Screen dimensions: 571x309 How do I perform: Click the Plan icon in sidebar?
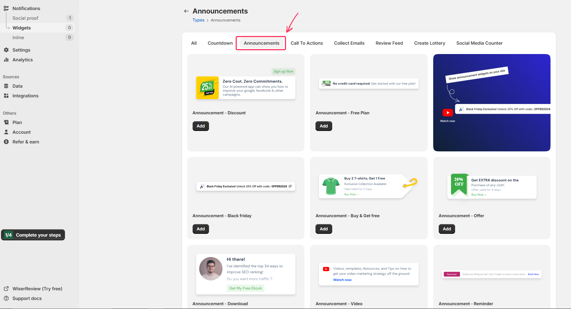pyautogui.click(x=6, y=122)
